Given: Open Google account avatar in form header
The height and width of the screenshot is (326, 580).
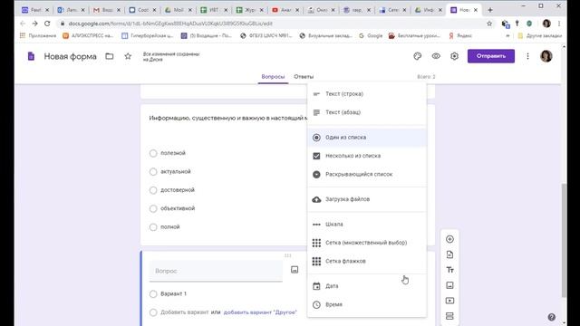Looking at the screenshot, I should point(546,56).
